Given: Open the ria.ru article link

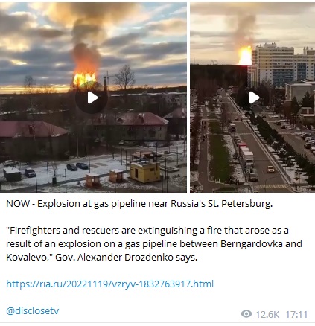Looking at the screenshot, I should (x=109, y=284).
